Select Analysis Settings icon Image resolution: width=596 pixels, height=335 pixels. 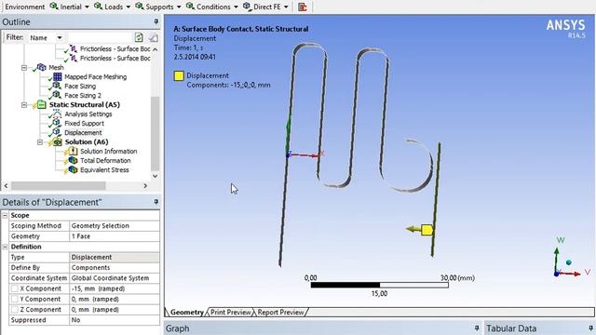57,114
